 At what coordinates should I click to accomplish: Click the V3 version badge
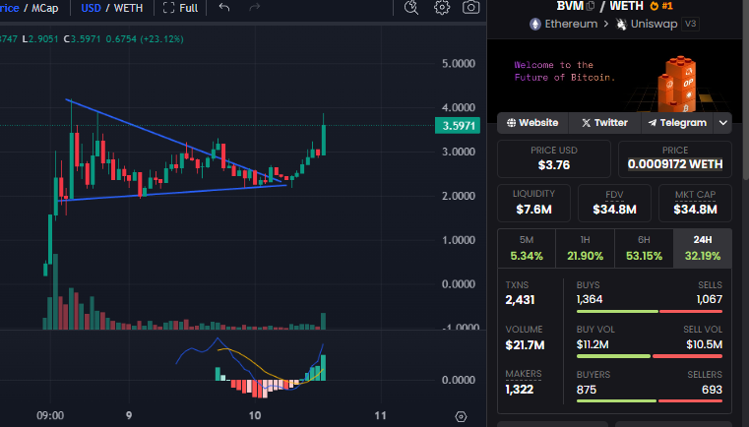pyautogui.click(x=691, y=24)
